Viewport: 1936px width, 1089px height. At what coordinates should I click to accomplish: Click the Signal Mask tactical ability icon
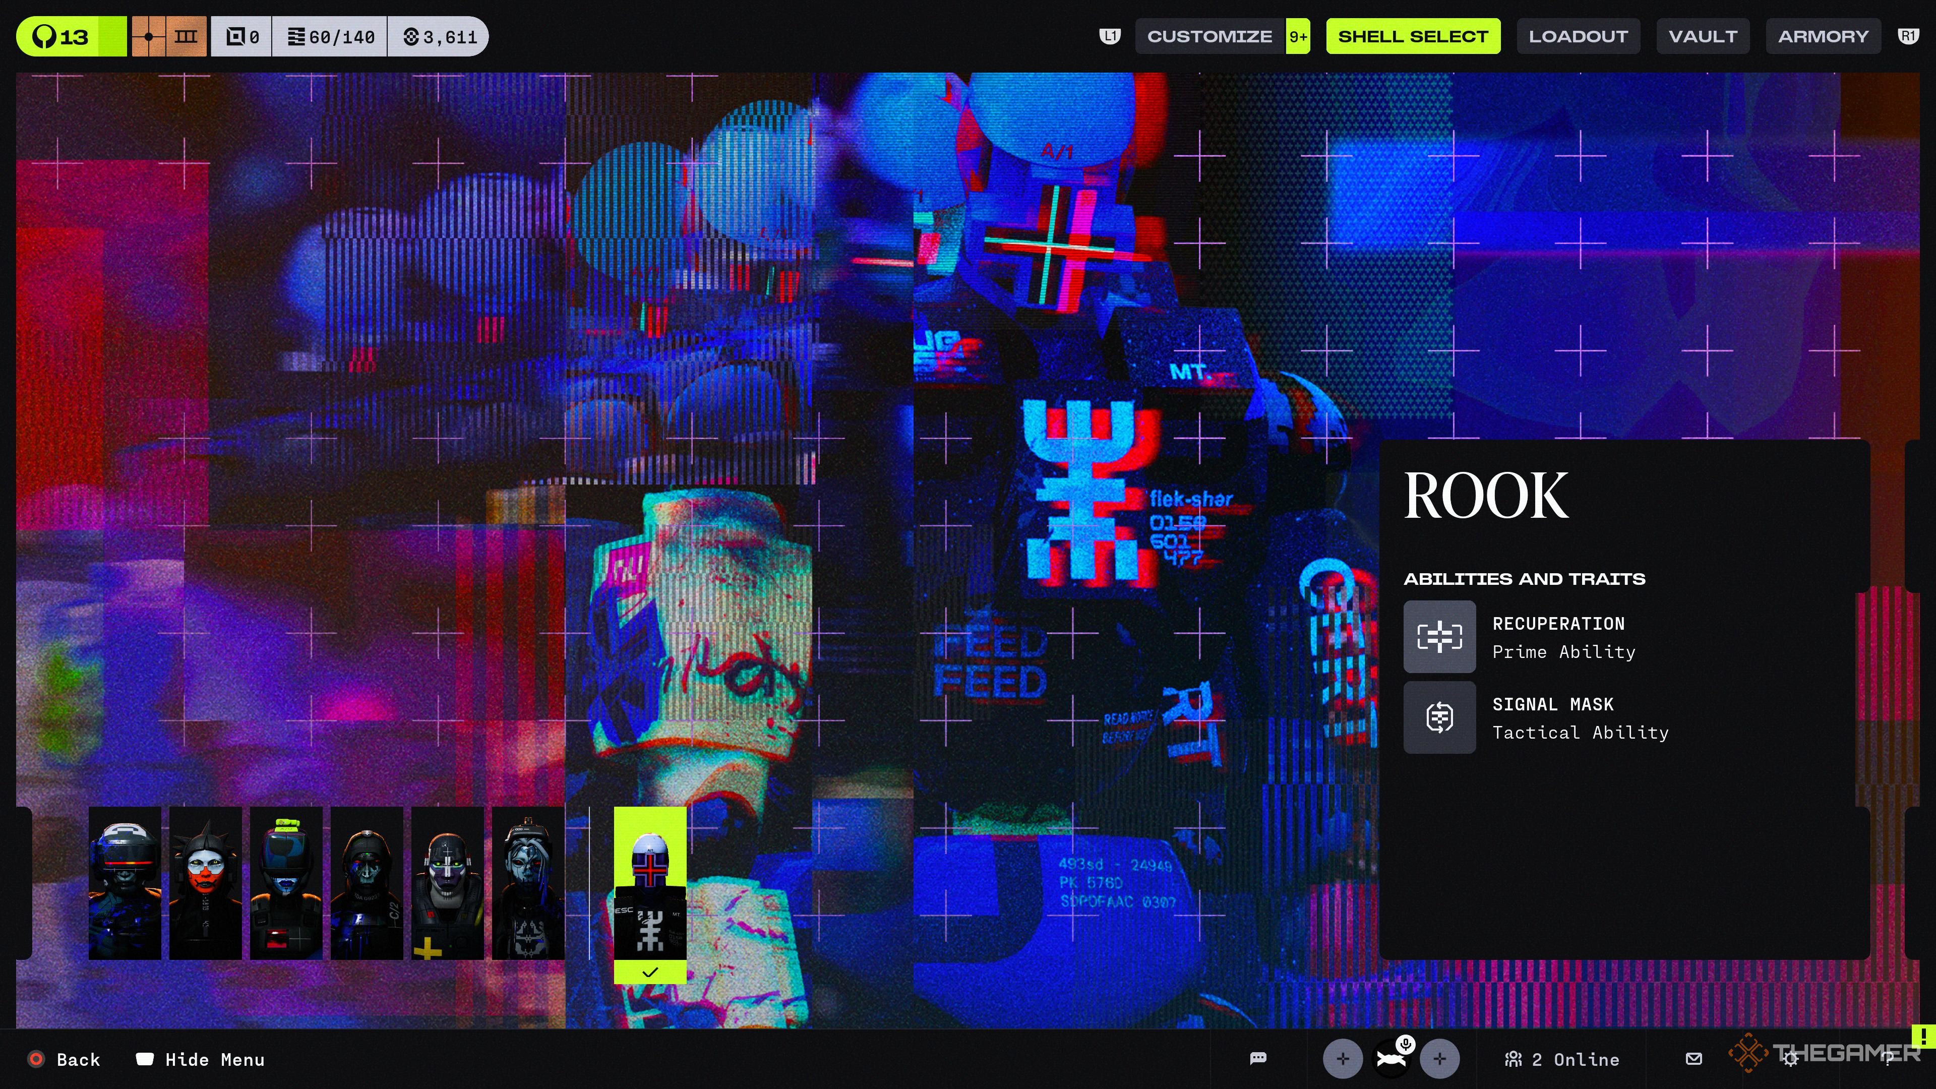pyautogui.click(x=1439, y=717)
